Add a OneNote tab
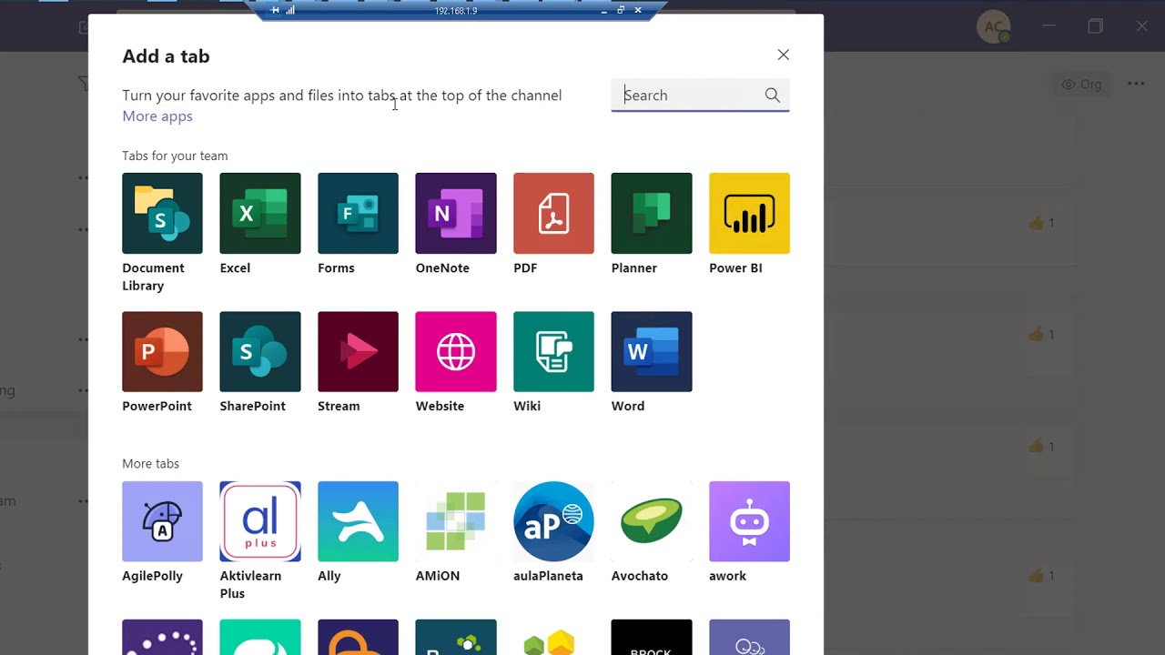Screen dimensions: 1165x655 [455, 213]
